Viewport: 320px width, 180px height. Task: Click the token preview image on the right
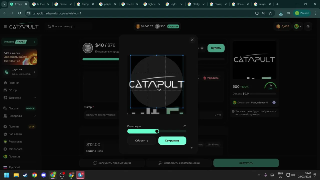coord(254,60)
